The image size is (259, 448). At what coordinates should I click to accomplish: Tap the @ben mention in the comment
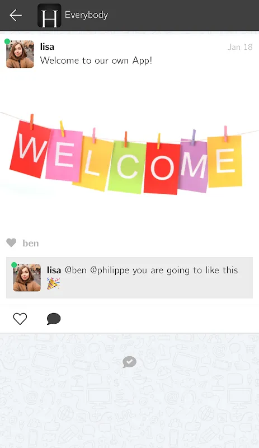tap(76, 270)
